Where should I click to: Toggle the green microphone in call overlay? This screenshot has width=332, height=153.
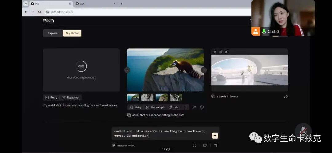click(x=264, y=32)
